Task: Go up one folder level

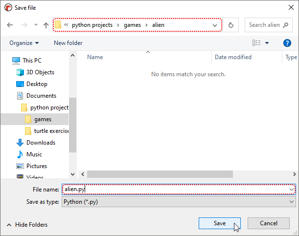Action: 46,25
